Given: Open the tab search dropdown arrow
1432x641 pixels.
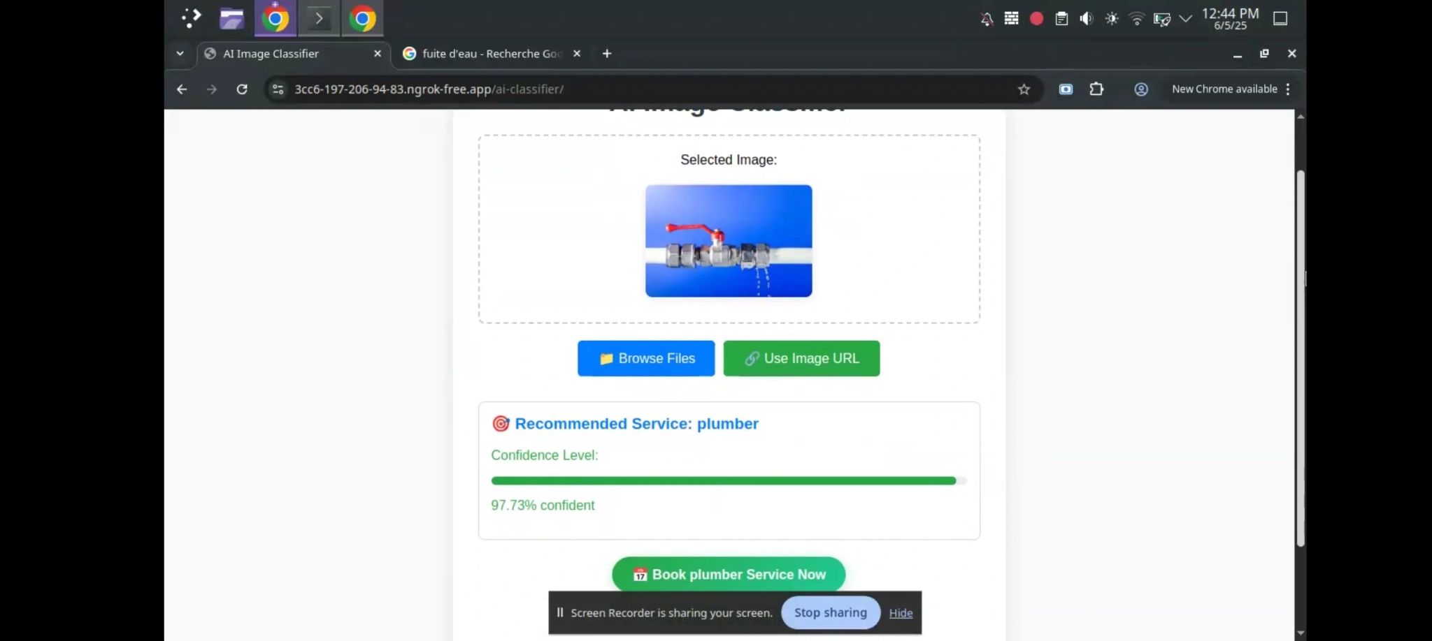Looking at the screenshot, I should pos(180,54).
